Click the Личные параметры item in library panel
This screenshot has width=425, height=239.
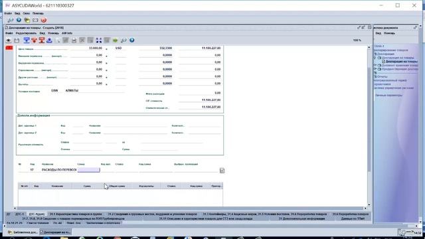388,96
